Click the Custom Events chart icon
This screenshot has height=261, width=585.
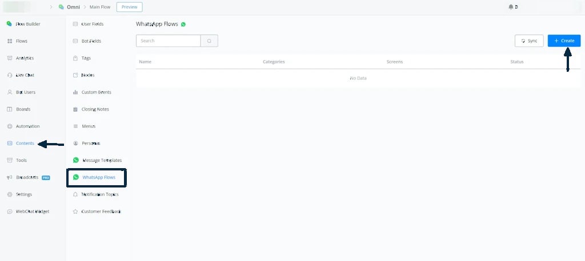[x=75, y=92]
